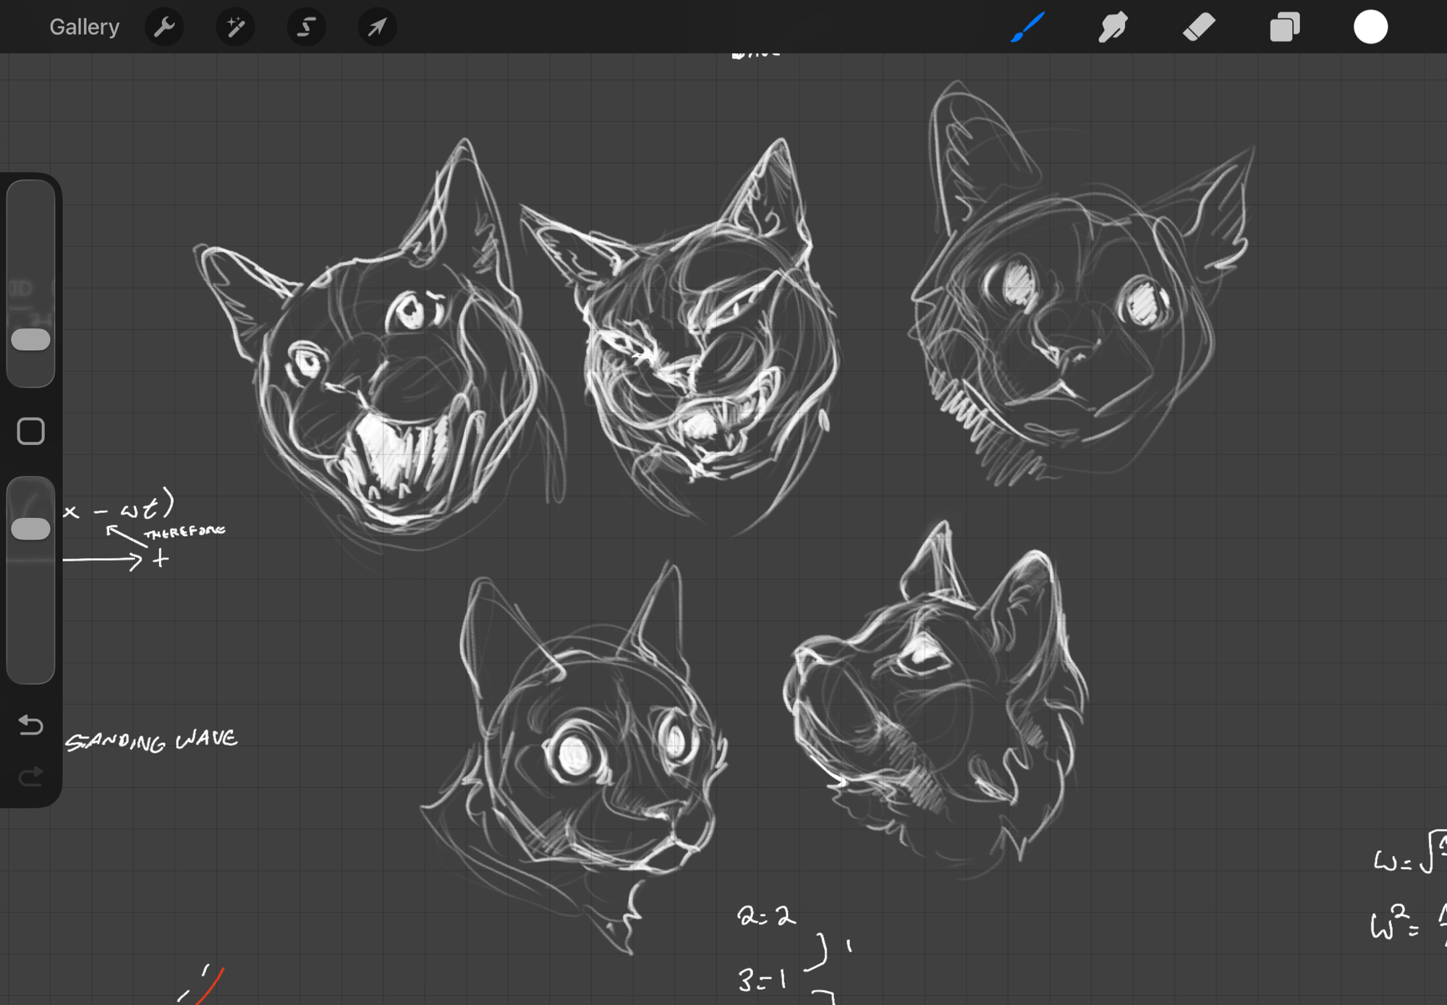This screenshot has height=1005, width=1447.
Task: Activate the Transform arrow tool
Action: click(377, 27)
